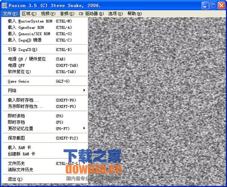
Task: Choose 载入 RAM 卡
Action: tap(45, 148)
